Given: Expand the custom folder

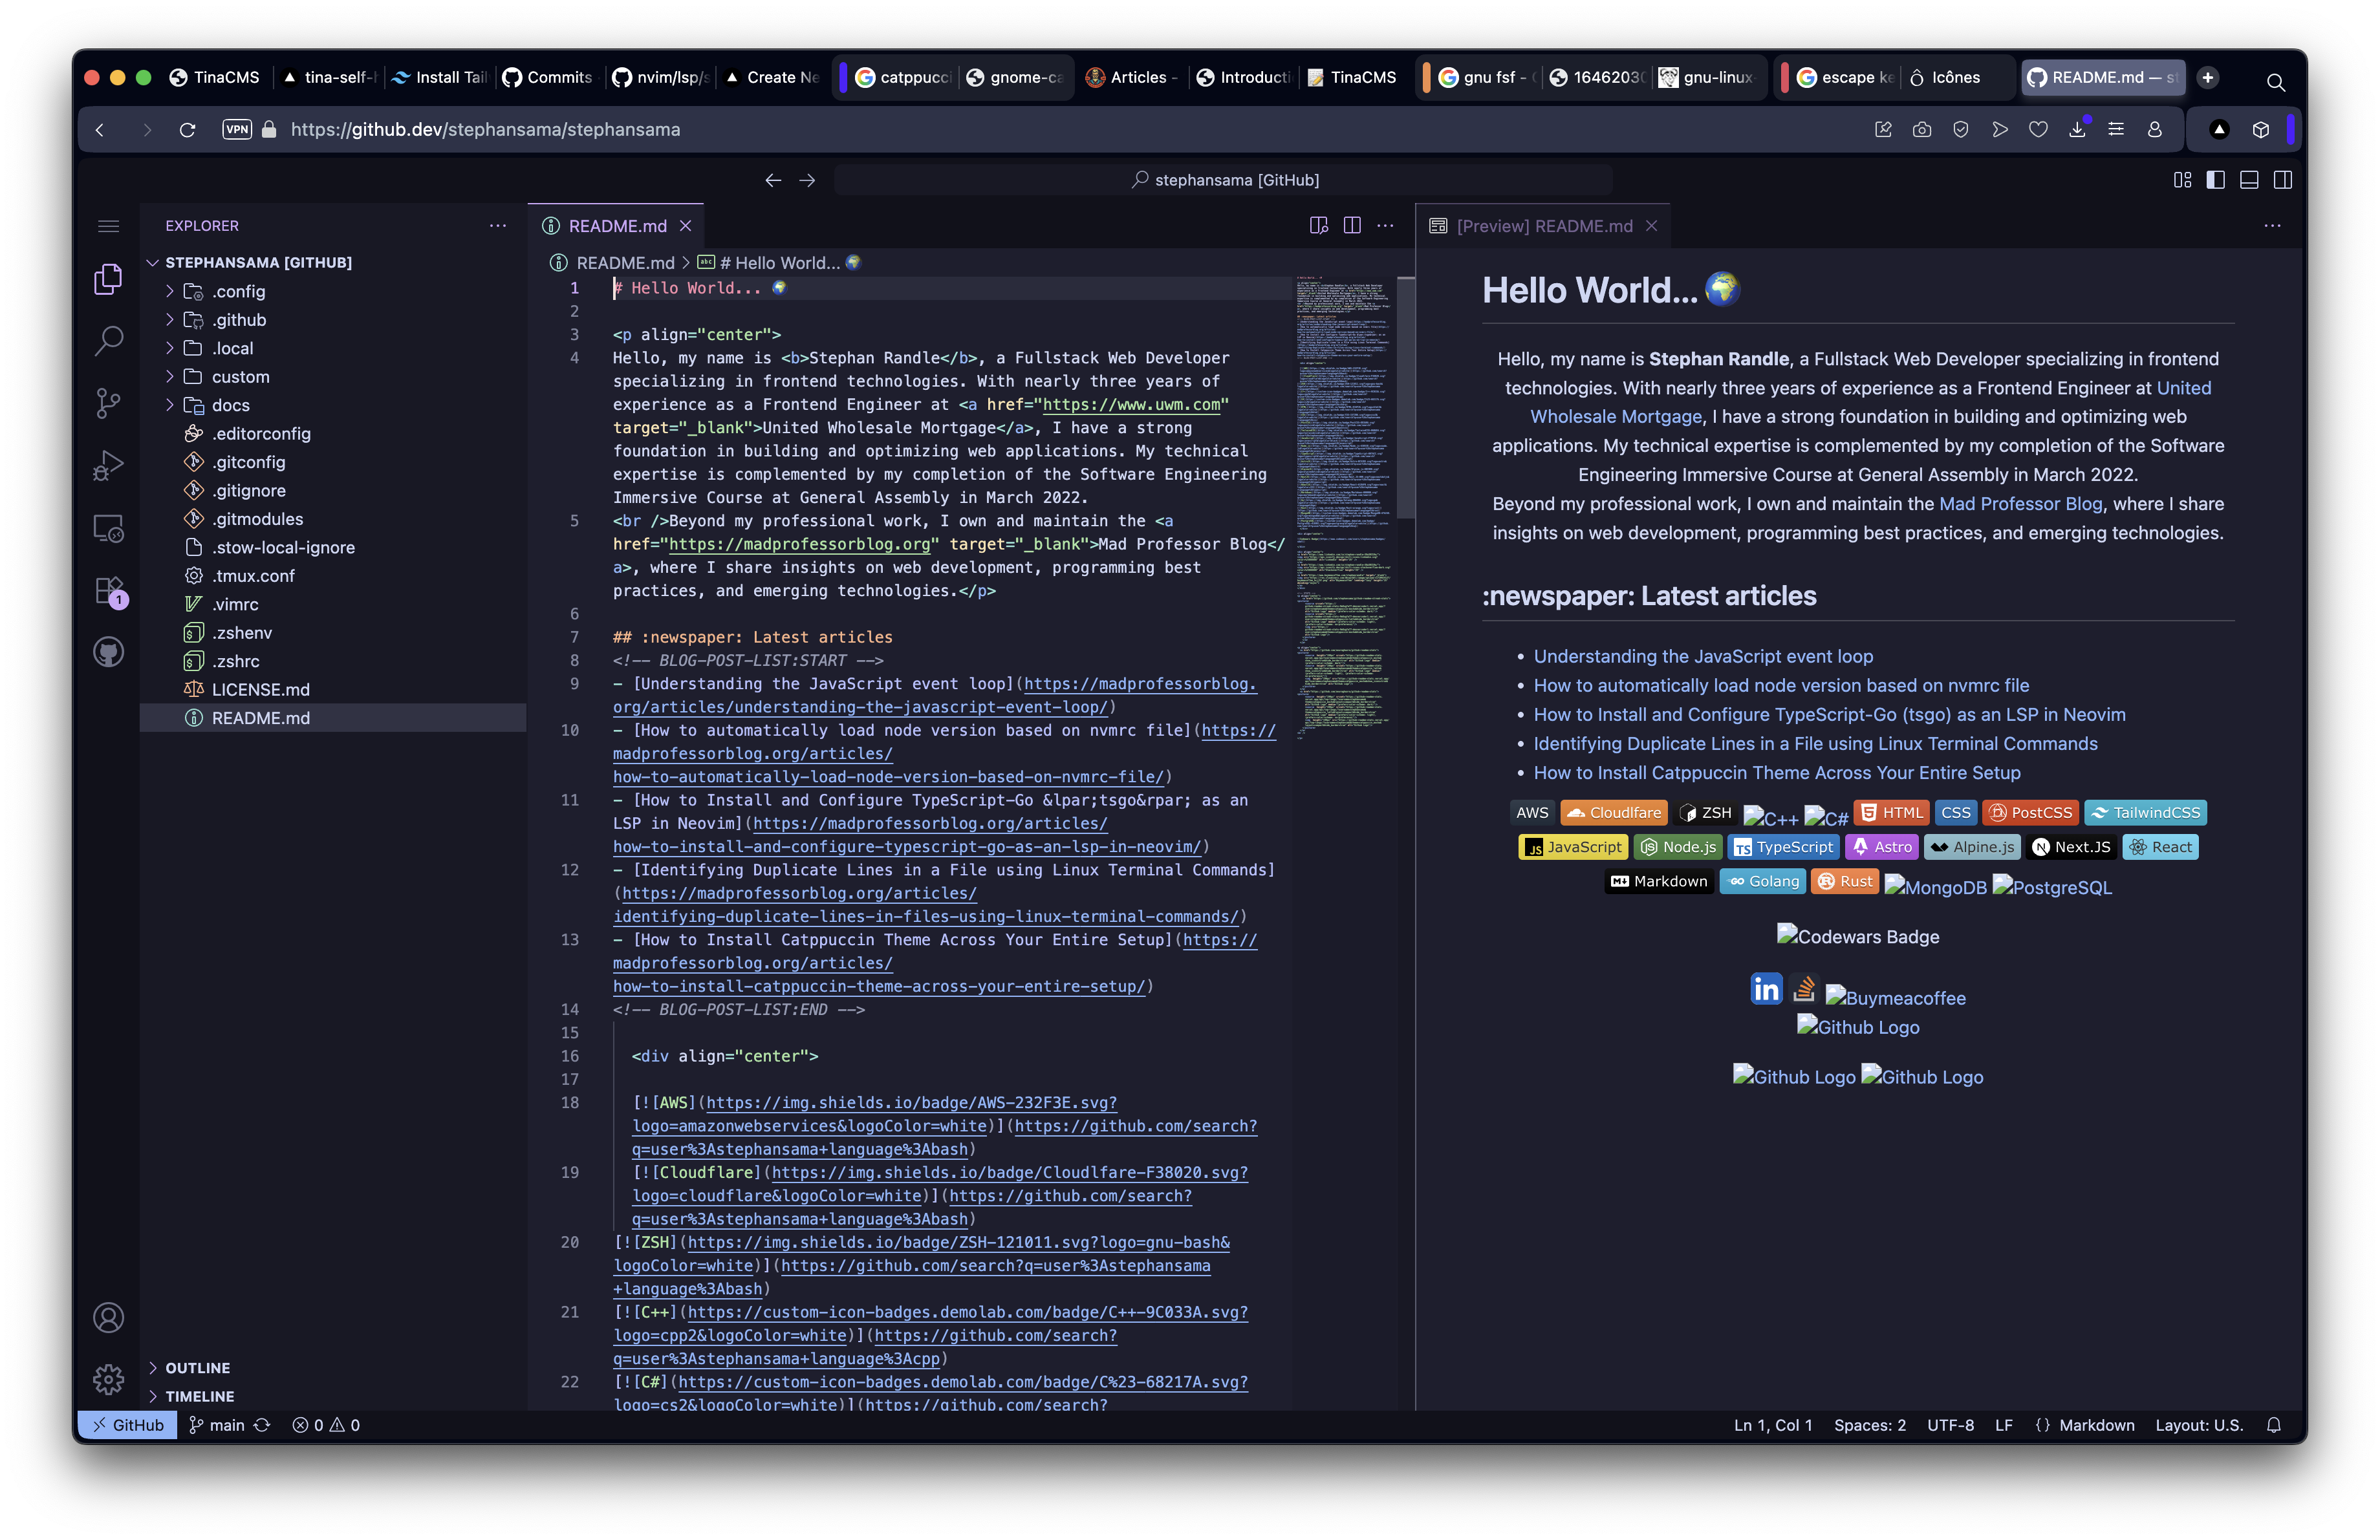Looking at the screenshot, I should point(333,377).
